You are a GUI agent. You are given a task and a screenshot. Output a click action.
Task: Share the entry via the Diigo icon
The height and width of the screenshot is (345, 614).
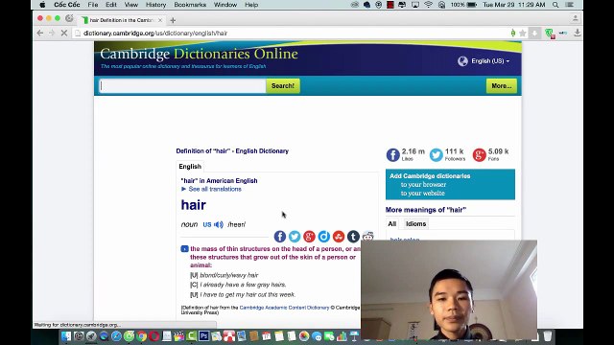tap(324, 237)
